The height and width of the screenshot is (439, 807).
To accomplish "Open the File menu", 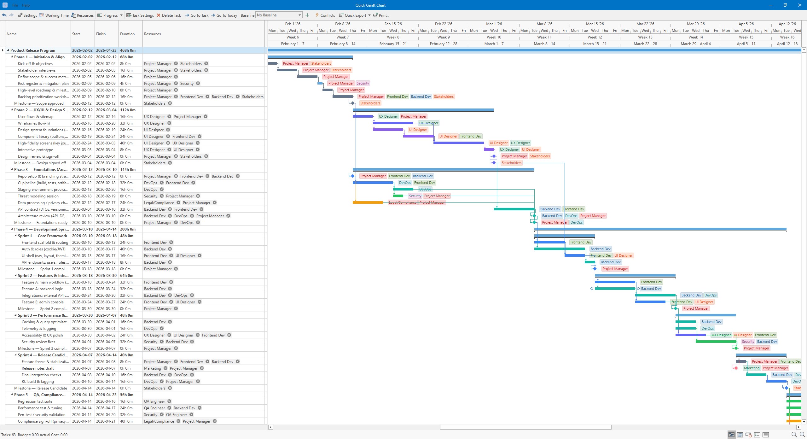I will click(x=15, y=5).
